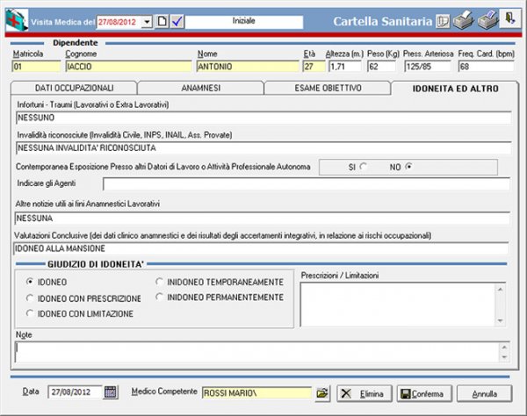This screenshot has height=416, width=527.
Task: Click the Elimina button
Action: pos(364,392)
